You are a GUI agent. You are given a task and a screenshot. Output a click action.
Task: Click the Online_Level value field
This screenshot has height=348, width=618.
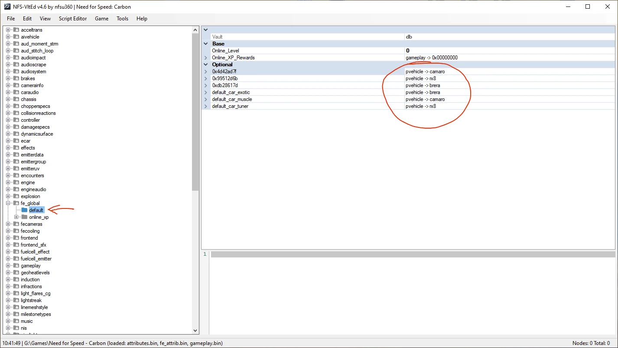[x=509, y=51]
